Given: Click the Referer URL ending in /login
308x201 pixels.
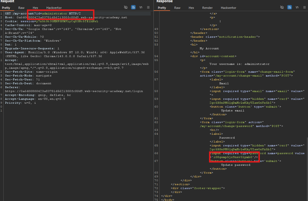Looking at the screenshot, I should (74, 91).
